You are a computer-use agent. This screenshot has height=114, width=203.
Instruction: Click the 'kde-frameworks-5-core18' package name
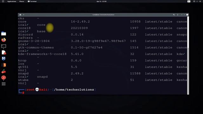pyautogui.click(x=42, y=54)
